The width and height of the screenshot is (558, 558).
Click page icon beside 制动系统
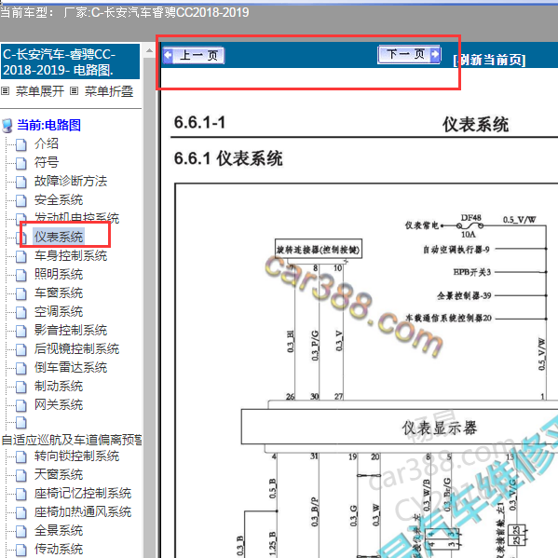tap(21, 387)
